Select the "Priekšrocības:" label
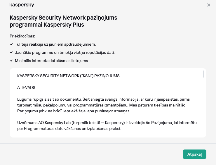Screen dimensions: 216x165 pos(22,36)
